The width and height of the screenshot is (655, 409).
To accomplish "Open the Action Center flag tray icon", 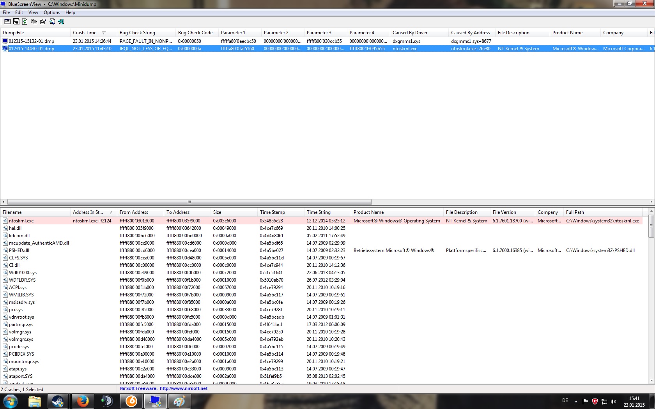I will [x=586, y=401].
